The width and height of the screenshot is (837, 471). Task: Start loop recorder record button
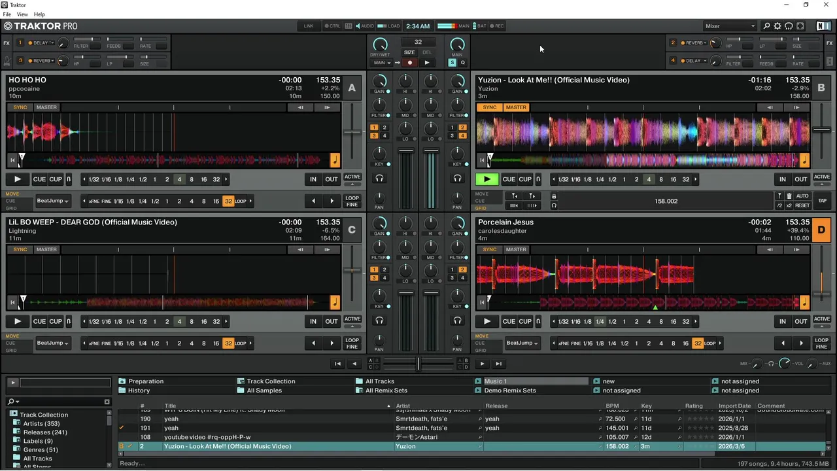[x=409, y=63]
